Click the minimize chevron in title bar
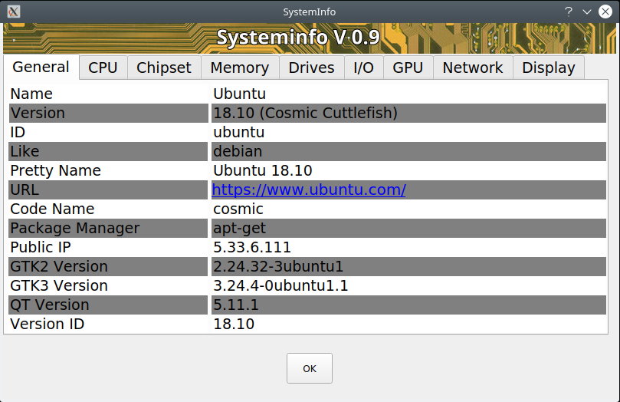 coord(587,12)
